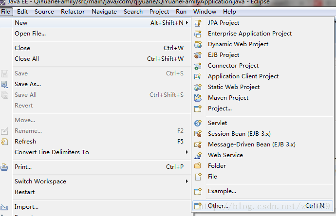This screenshot has width=336, height=216.
Task: Expand the New submenu arrow
Action: [x=187, y=22]
